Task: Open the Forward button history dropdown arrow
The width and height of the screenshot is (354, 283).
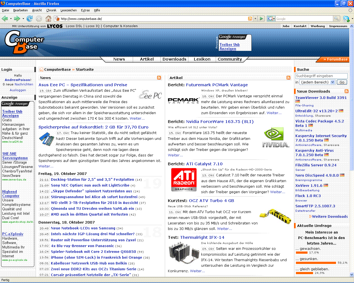Action: tap(23, 19)
